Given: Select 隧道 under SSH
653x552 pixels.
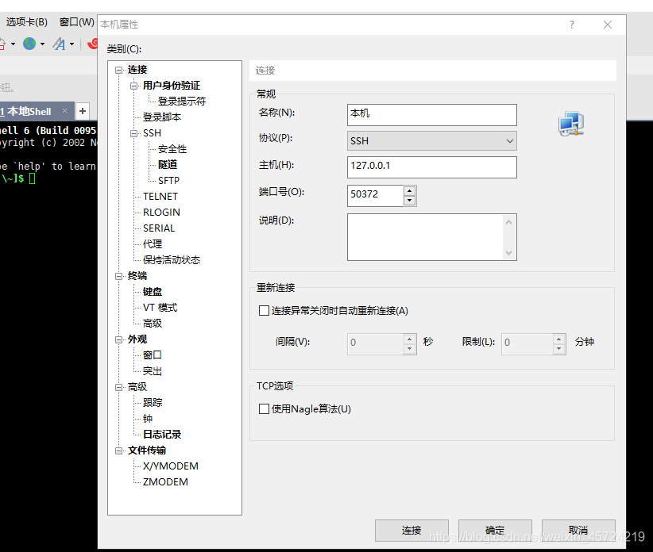Looking at the screenshot, I should pos(168,165).
